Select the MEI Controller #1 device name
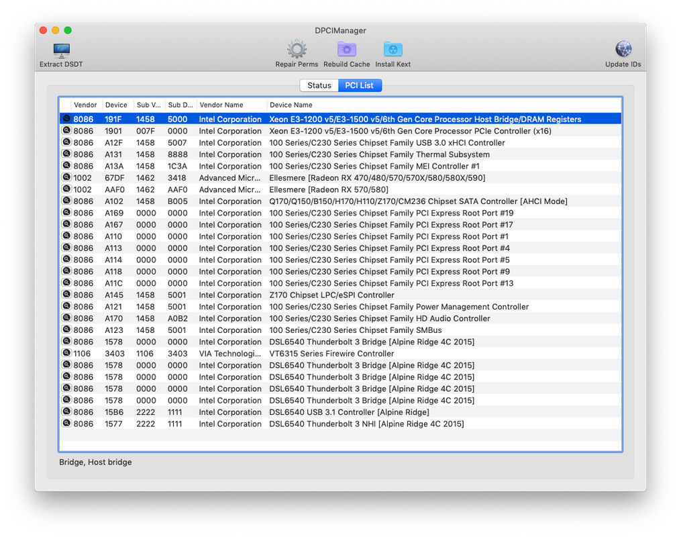Screen dimensions: 681x537 click(374, 166)
